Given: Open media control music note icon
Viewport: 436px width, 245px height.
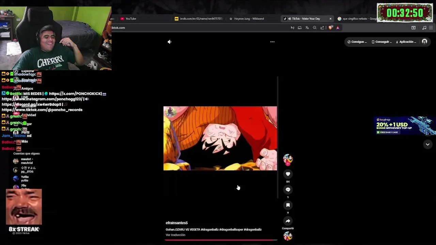Looking at the screenshot, I should tap(424, 28).
